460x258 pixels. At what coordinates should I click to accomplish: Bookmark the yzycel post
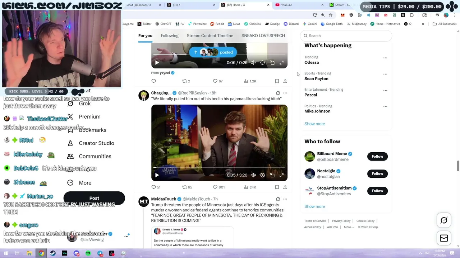(x=277, y=81)
